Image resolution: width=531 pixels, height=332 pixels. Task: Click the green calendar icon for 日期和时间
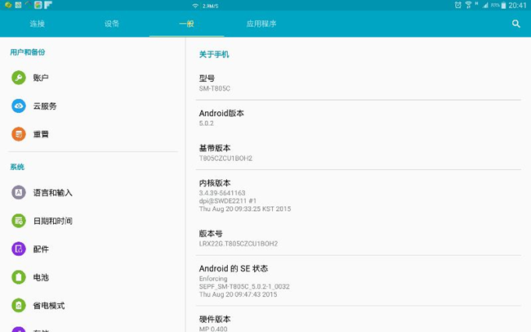[19, 221]
